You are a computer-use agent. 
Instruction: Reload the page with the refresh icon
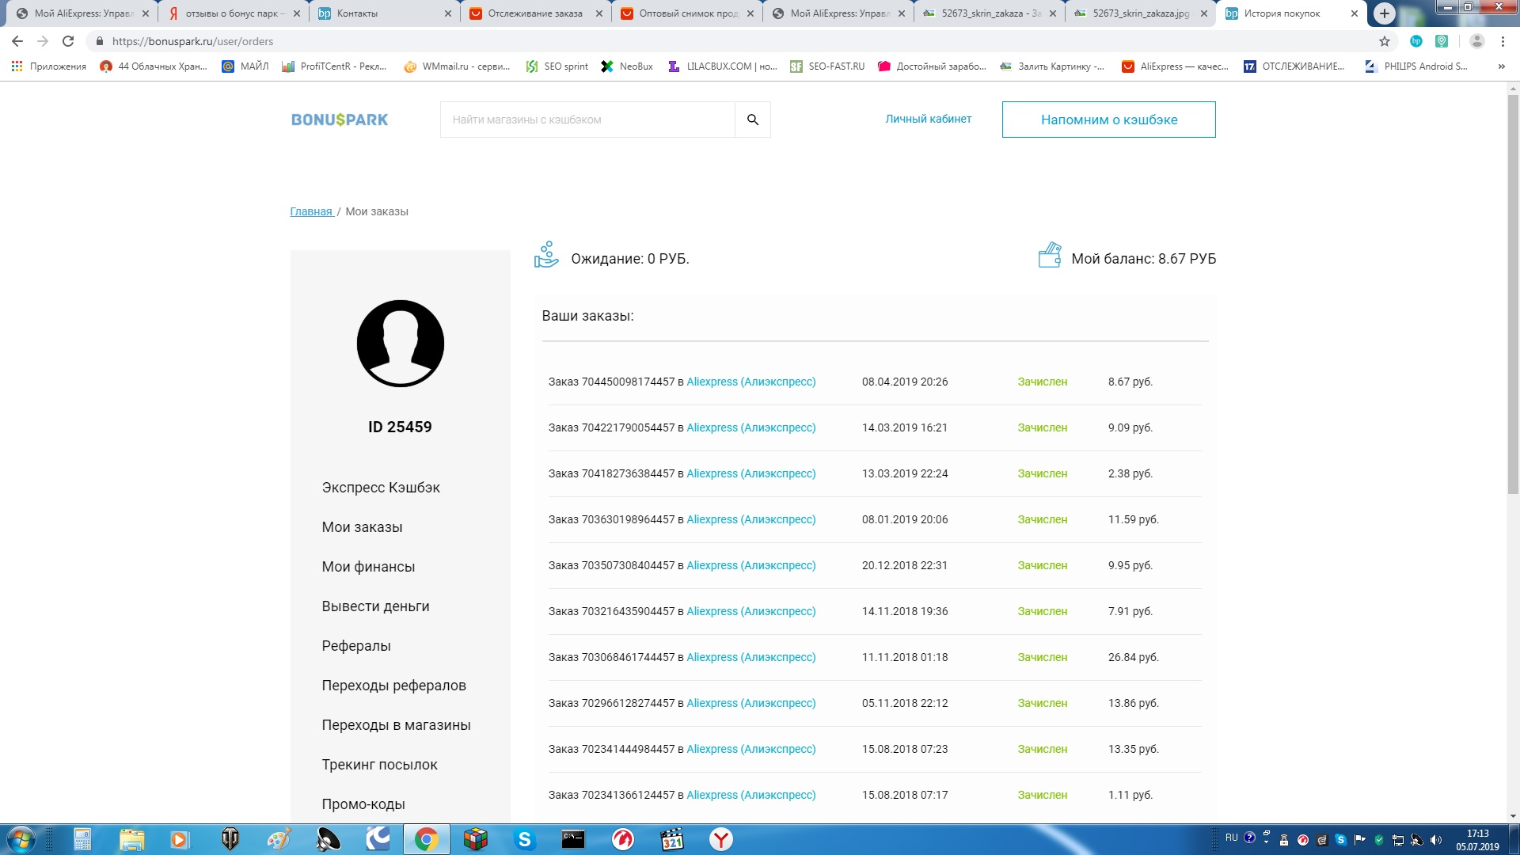coord(68,41)
